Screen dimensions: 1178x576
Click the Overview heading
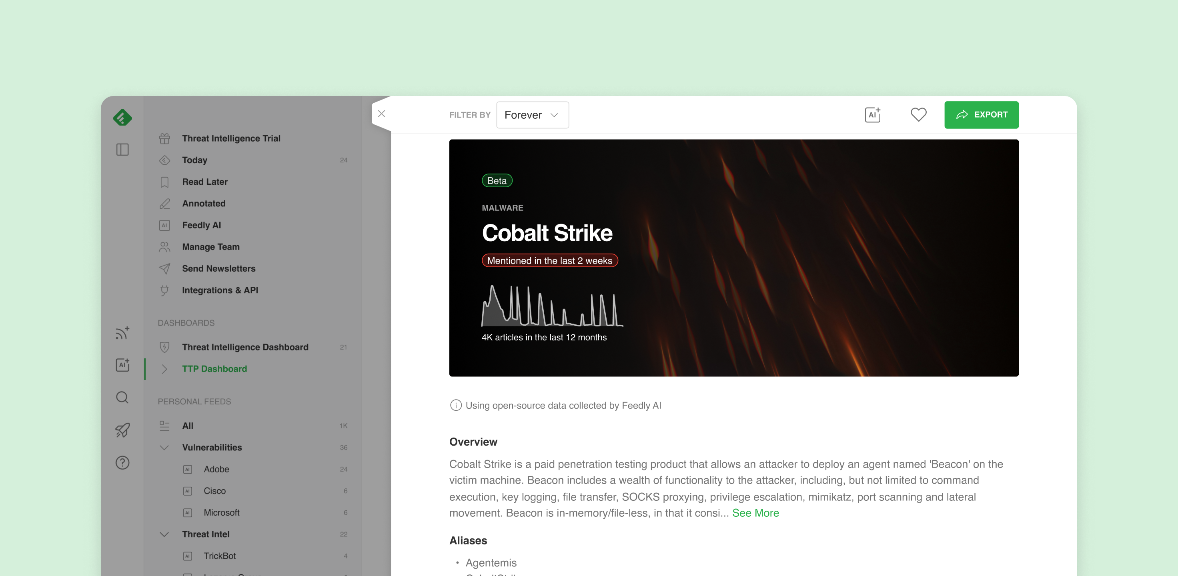(473, 442)
